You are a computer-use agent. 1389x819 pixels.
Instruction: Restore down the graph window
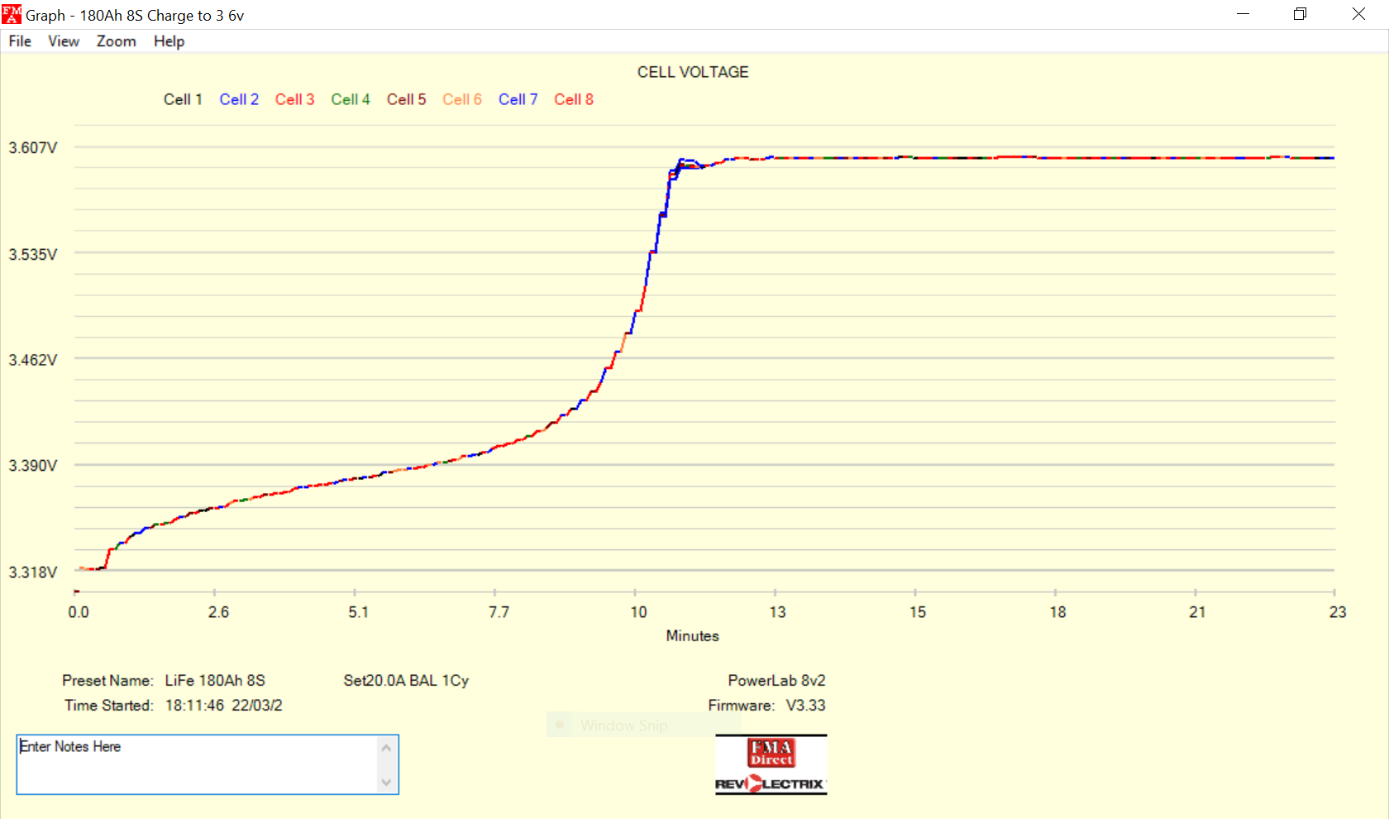(1300, 14)
